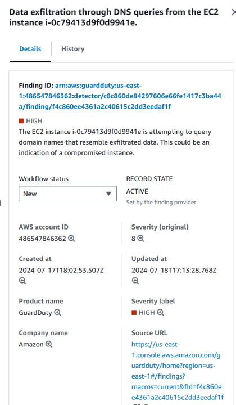This screenshot has width=236, height=405.
Task: Click filter magnifier next to Severity original 8
Action: tap(140, 238)
